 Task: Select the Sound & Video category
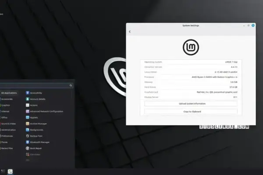(x=8, y=123)
